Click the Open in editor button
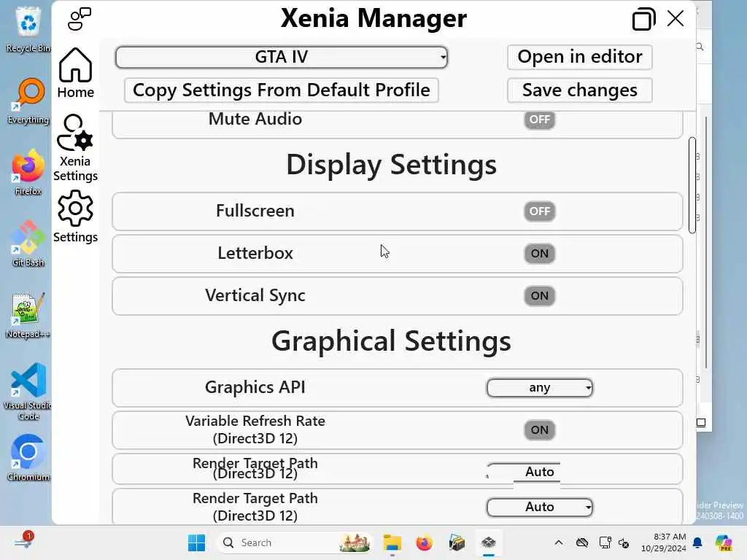 (579, 57)
